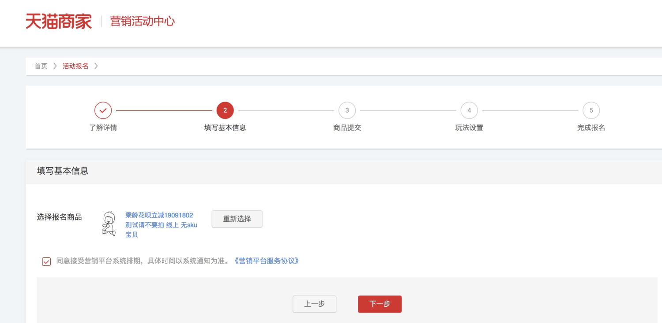Go back with the 上一步 button
Viewport: 662px width, 323px height.
click(314, 304)
